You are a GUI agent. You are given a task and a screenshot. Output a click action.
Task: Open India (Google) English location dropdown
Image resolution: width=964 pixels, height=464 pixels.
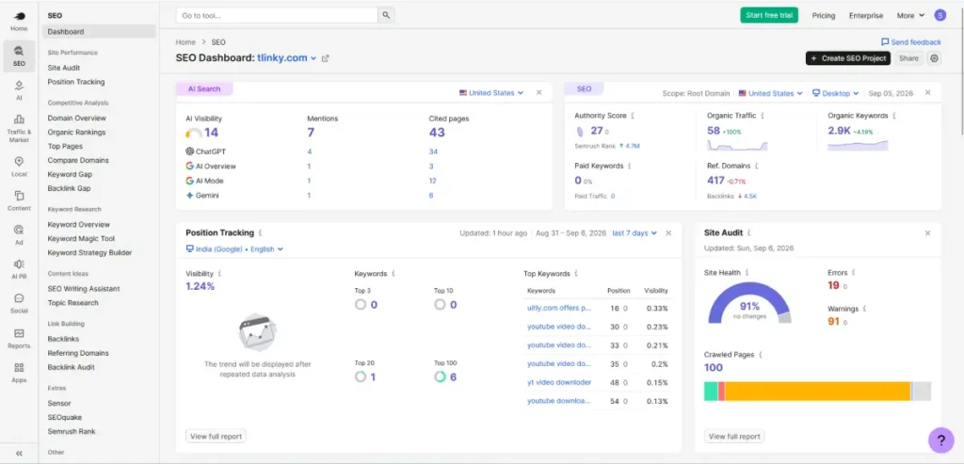[234, 248]
